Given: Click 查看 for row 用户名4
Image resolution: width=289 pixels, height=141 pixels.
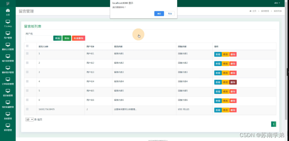Looking at the screenshot, I should (218, 82).
